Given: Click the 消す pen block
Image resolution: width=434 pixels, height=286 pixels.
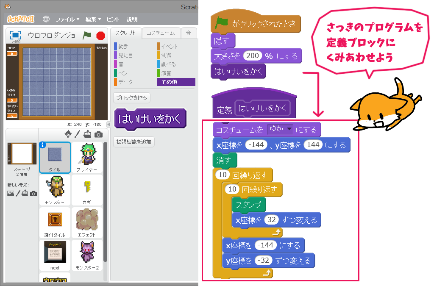Looking at the screenshot, I should click(x=225, y=160).
